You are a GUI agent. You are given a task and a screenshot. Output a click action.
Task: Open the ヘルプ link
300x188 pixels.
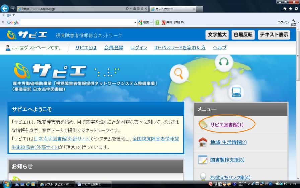click(x=220, y=48)
